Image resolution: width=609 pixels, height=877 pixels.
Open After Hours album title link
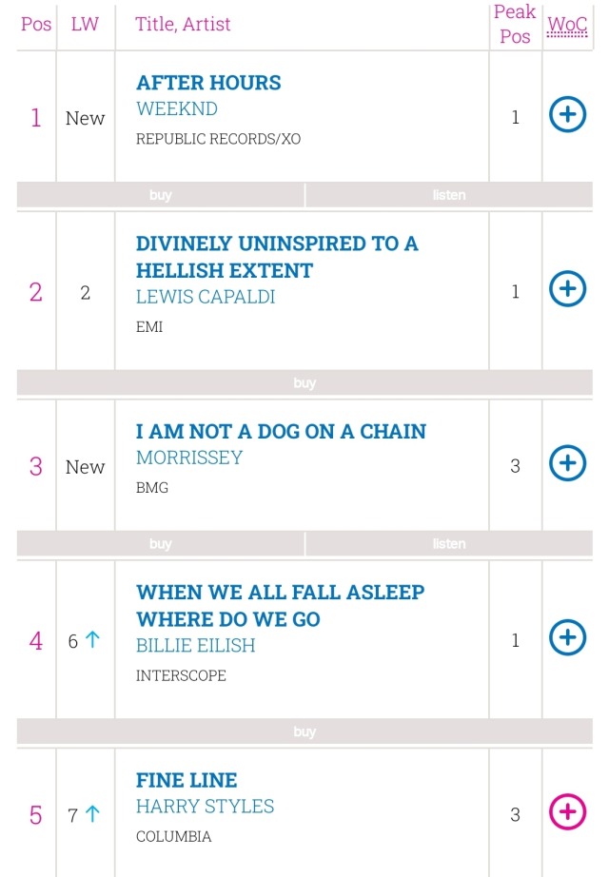point(208,83)
